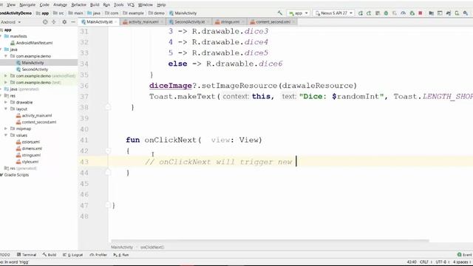Click the onClickNext breadcrumb below the editor

(152, 248)
